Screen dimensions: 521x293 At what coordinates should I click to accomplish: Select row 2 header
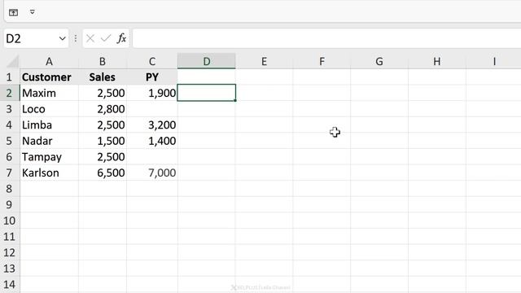(x=9, y=93)
